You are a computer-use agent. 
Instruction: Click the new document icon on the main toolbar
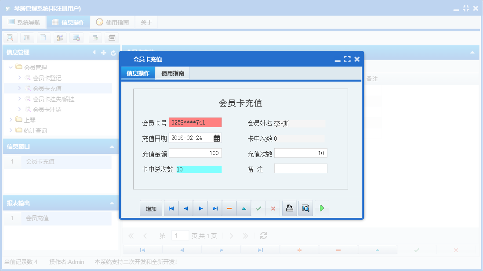click(x=44, y=38)
